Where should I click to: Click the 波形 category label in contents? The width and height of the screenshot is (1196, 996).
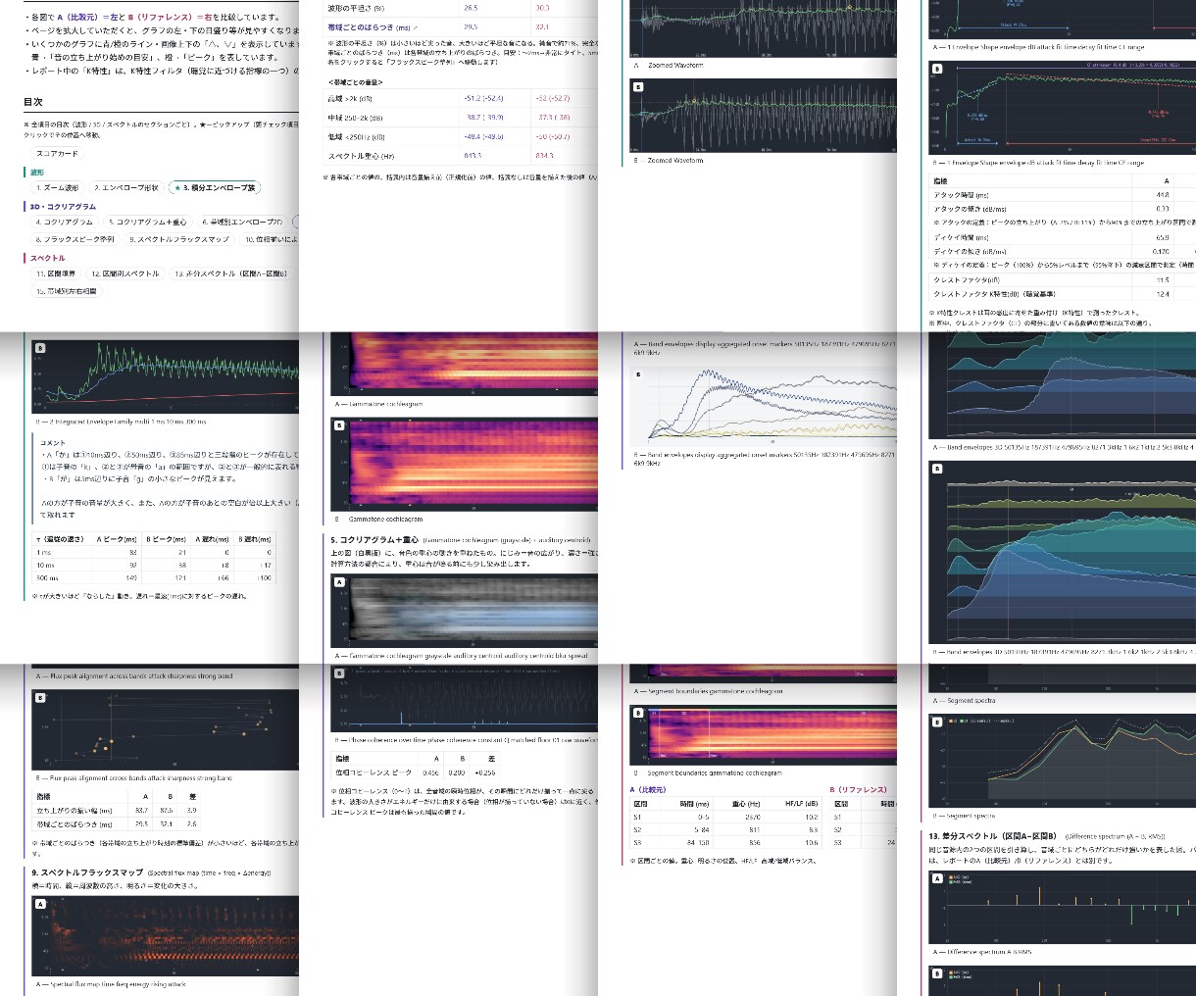37,172
